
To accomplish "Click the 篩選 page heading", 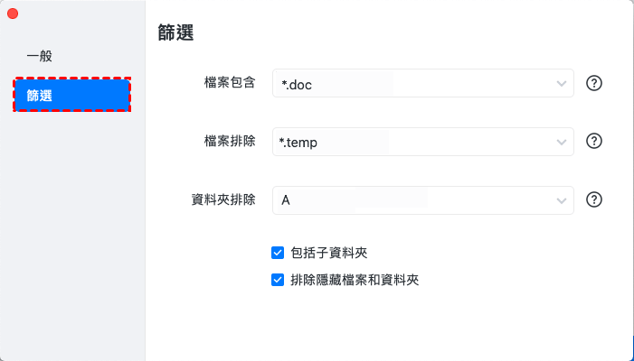I will [x=175, y=33].
